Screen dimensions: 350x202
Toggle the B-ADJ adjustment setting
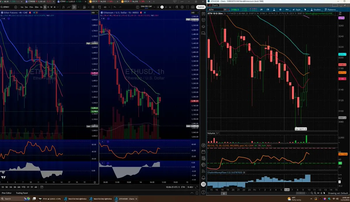coord(190,187)
